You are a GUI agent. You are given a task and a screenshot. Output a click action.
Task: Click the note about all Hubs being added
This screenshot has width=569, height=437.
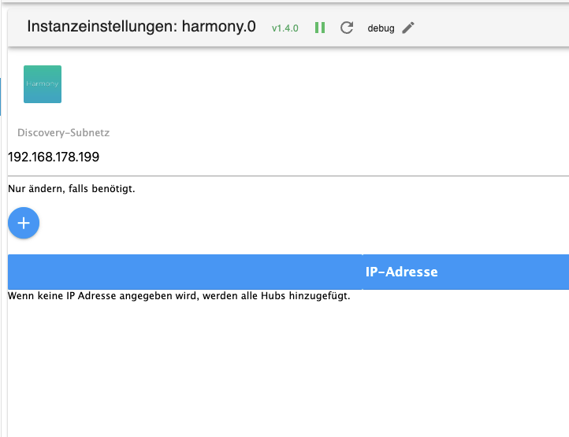click(179, 296)
